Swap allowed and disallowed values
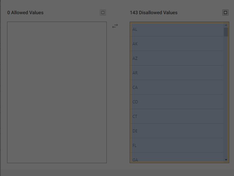234x176 pixels. 115,26
